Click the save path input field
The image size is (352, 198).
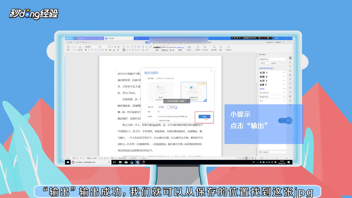(x=176, y=117)
